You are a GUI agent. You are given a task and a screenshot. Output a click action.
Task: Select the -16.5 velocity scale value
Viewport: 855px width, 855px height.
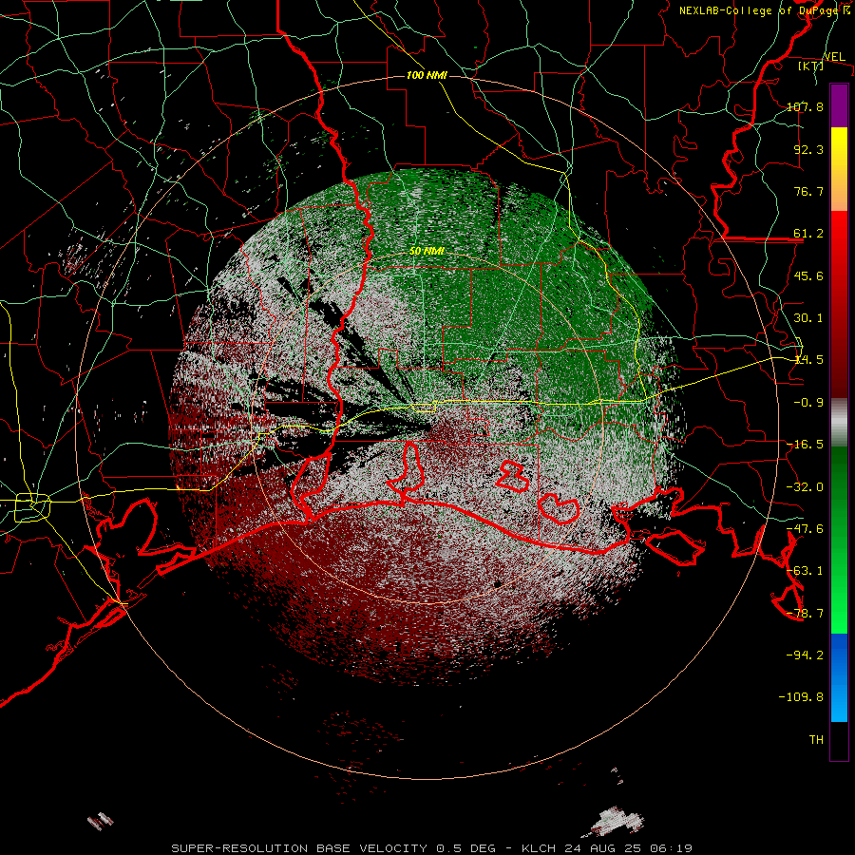click(x=805, y=445)
